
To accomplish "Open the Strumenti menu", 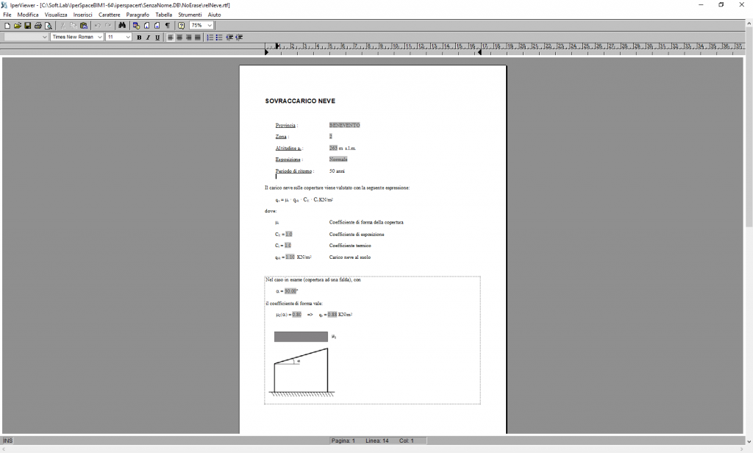I will [x=190, y=15].
